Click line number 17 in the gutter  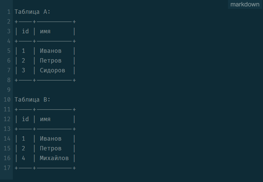click(7, 168)
